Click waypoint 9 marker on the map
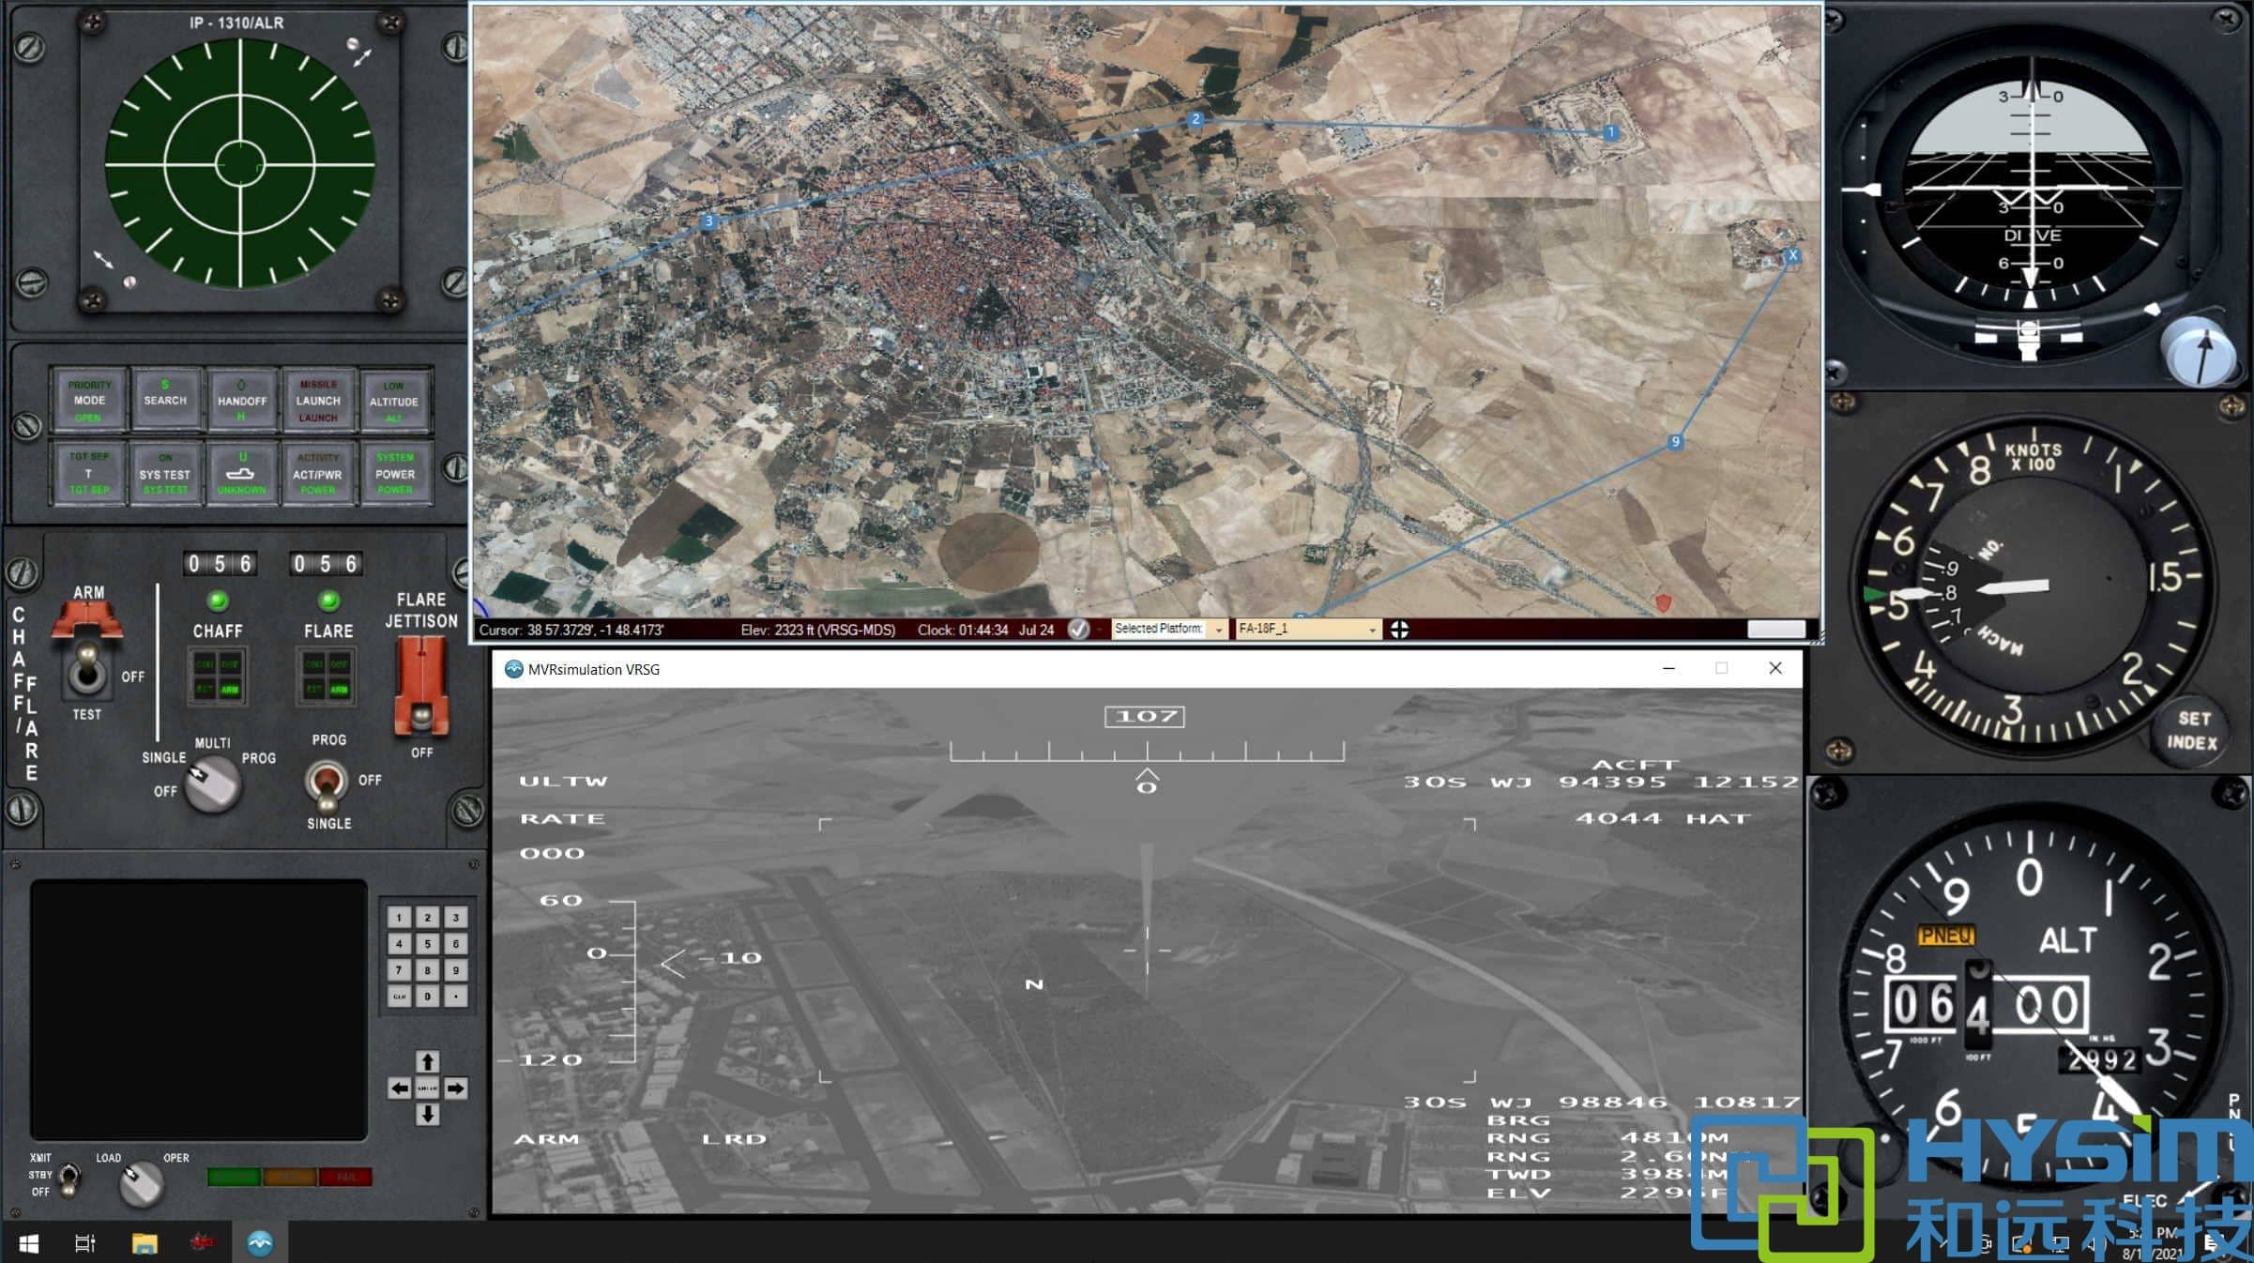 pos(1675,442)
